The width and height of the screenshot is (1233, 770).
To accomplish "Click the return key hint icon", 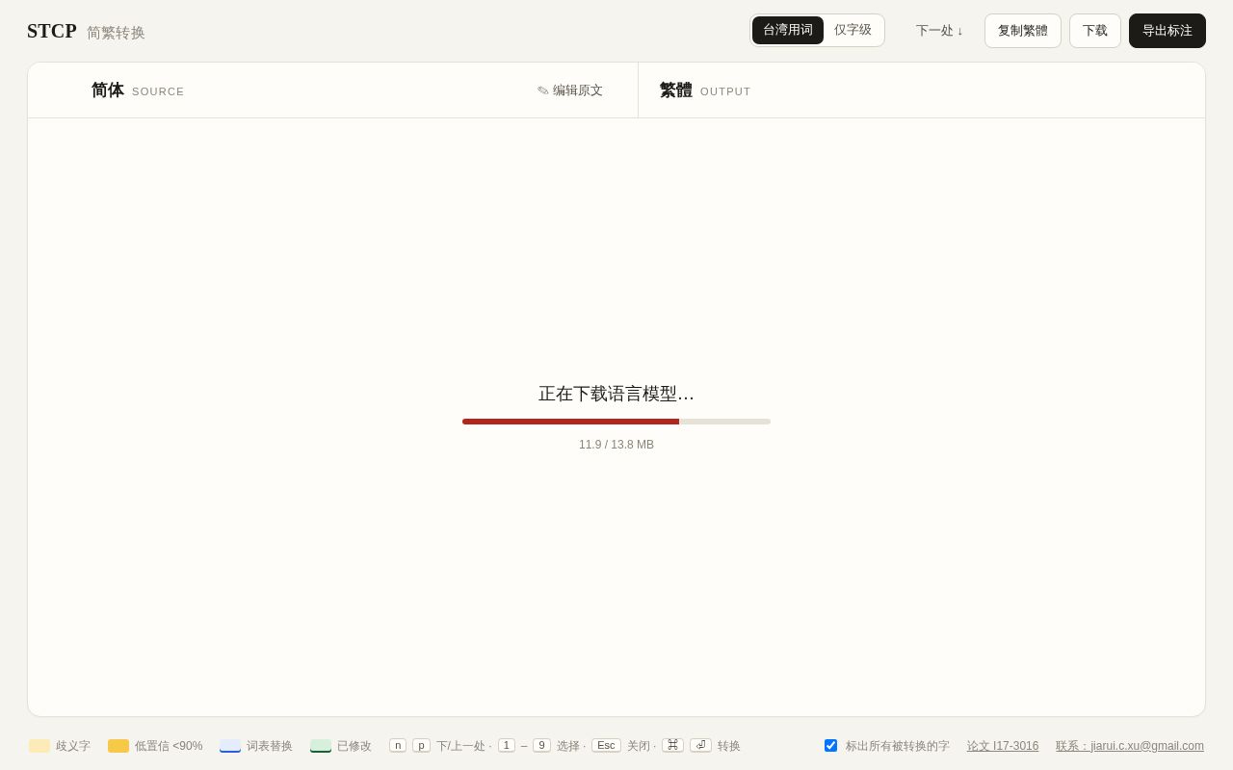I will 700,745.
